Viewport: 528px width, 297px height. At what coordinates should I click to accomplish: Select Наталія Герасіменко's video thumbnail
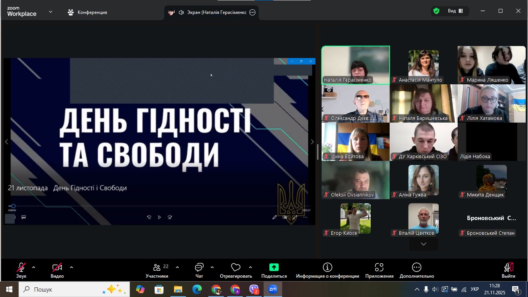coord(356,65)
